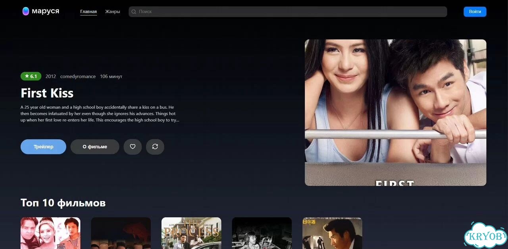Open the Главная tab
Screen dimensions: 508x249
click(89, 11)
